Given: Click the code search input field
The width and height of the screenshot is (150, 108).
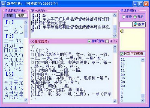Looking at the screenshot, I should click(126, 24).
